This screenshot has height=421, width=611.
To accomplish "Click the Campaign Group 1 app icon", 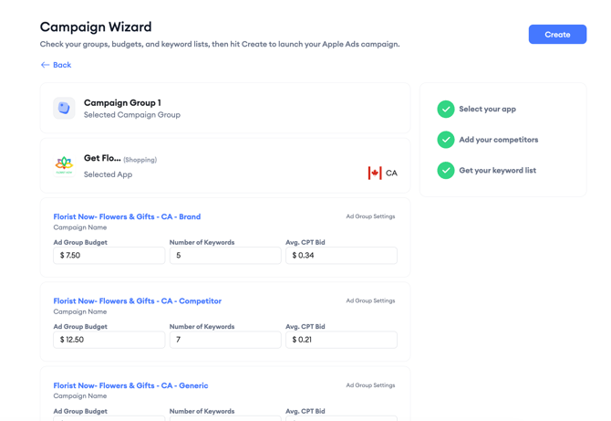I will coord(64,108).
